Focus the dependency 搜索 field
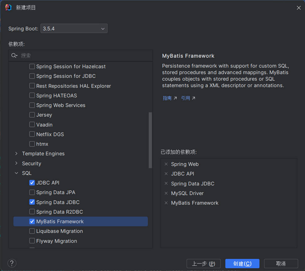This screenshot has height=271, width=305. 81,56
